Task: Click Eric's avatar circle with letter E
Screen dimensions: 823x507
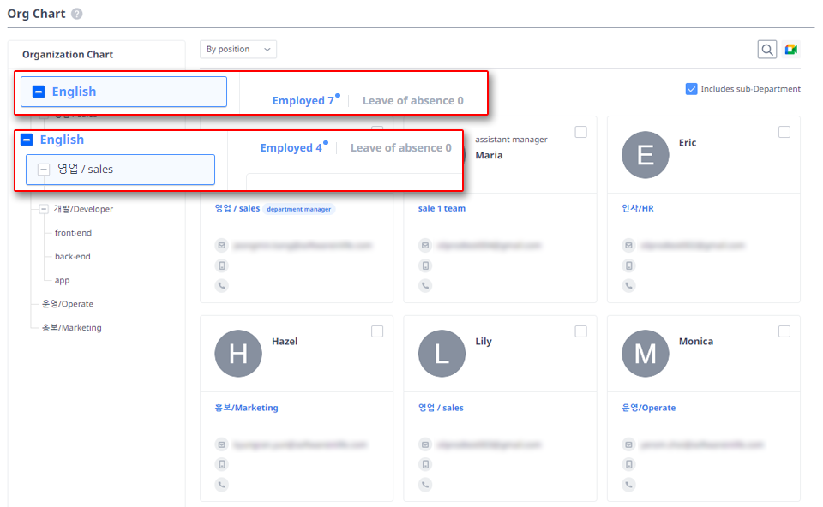Action: [x=645, y=155]
